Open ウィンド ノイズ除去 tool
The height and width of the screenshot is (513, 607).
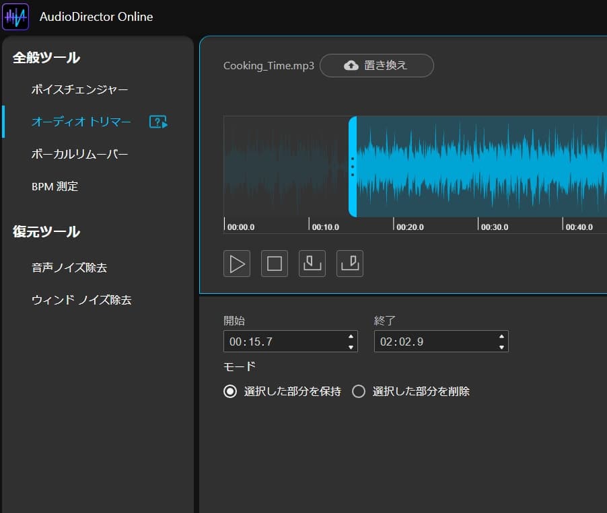click(81, 300)
